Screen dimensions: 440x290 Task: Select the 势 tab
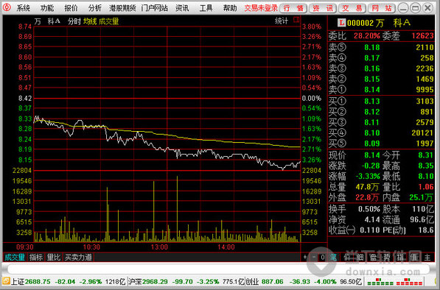click(387, 257)
